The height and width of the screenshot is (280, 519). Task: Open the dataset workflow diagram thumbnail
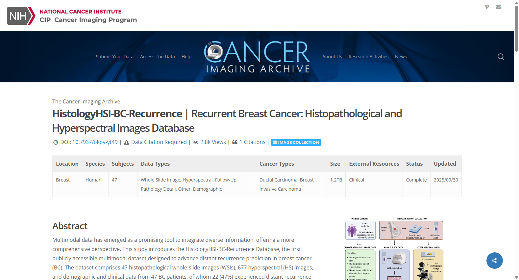click(394, 249)
